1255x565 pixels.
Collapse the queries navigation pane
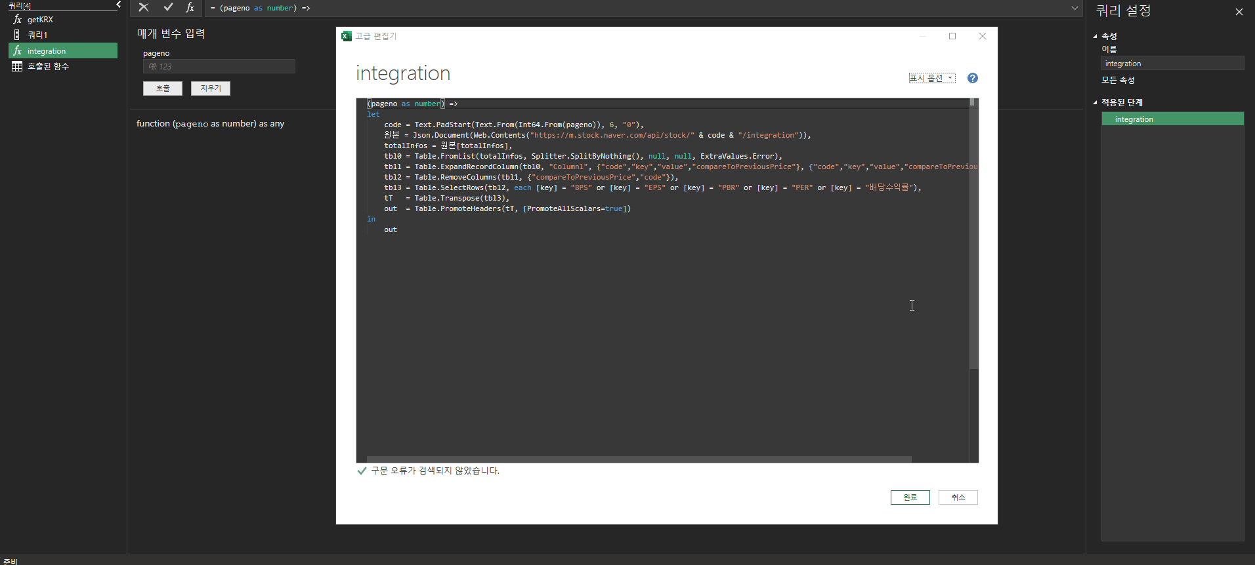click(x=119, y=5)
